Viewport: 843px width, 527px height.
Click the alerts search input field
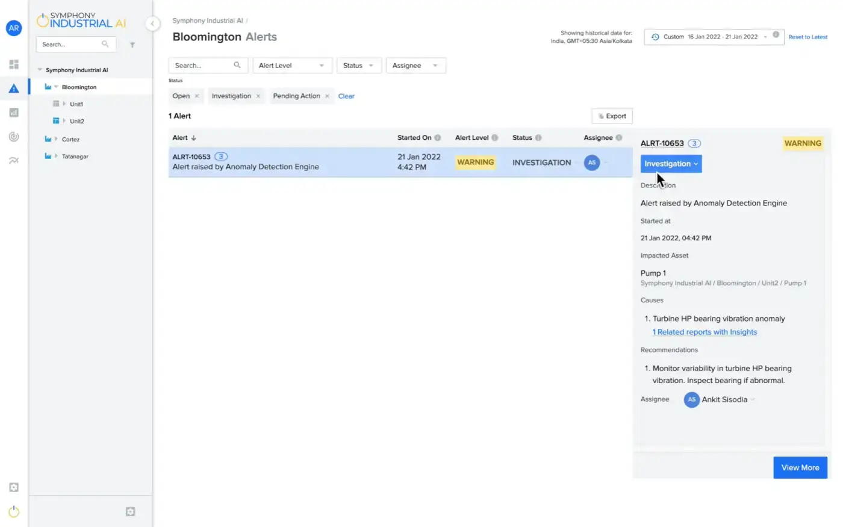coord(202,66)
